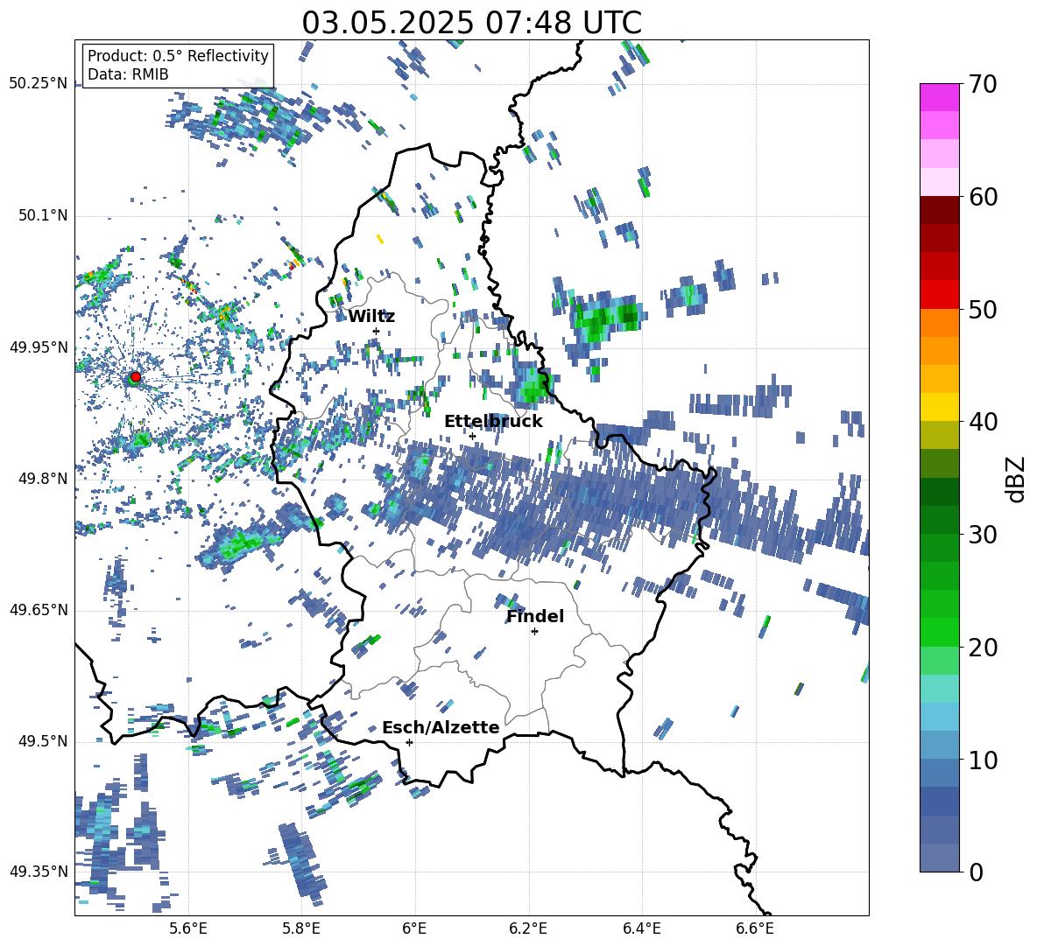Click the 50.1°N latitude label
1037x946 pixels.
coord(42,216)
